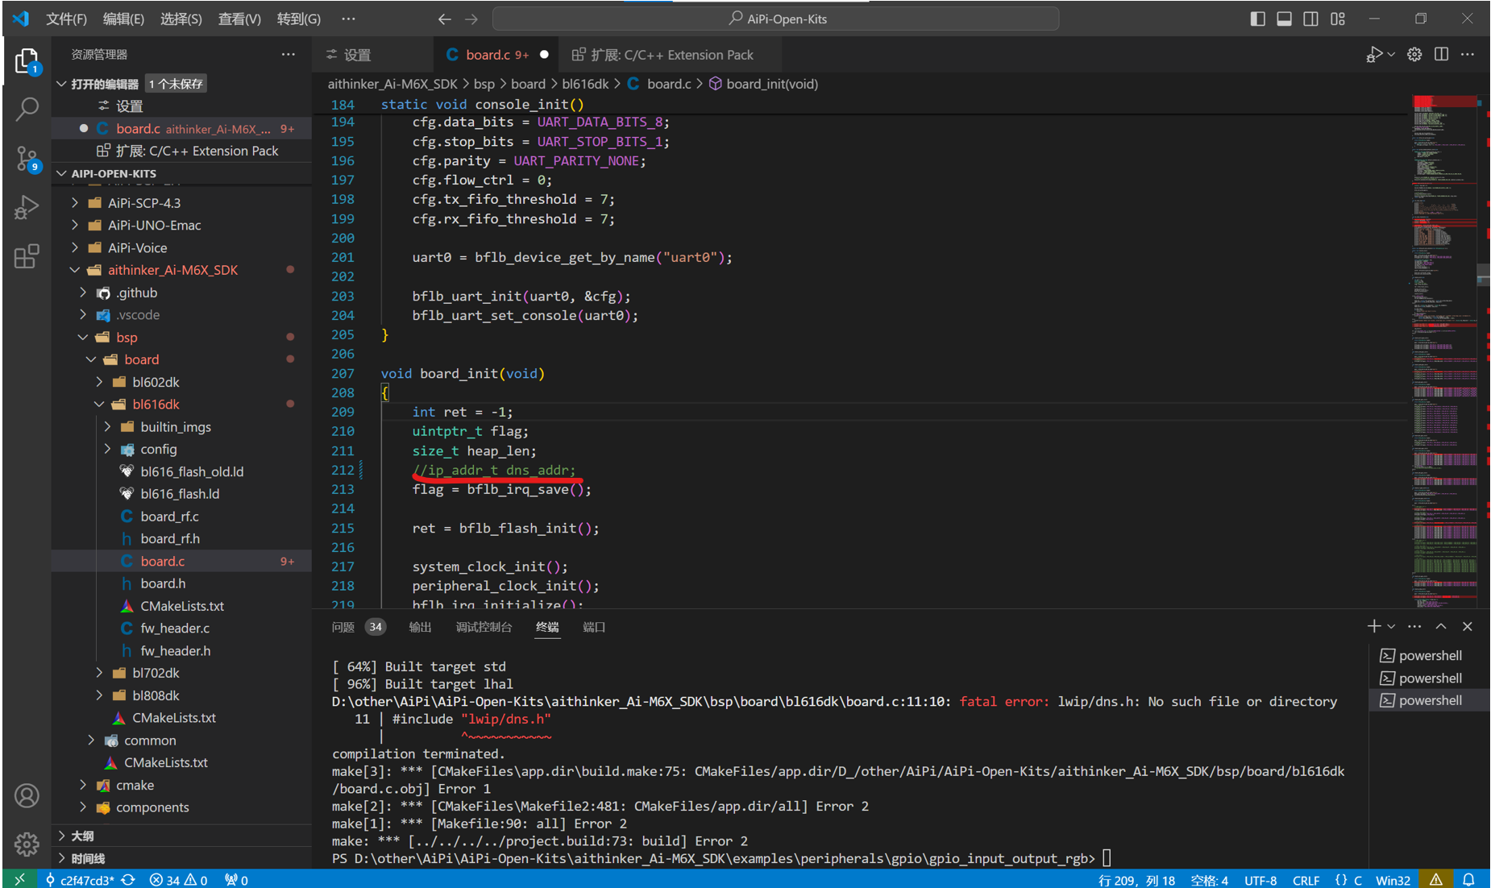This screenshot has width=1495, height=888.
Task: Click the editor minimap
Action: (x=1445, y=351)
